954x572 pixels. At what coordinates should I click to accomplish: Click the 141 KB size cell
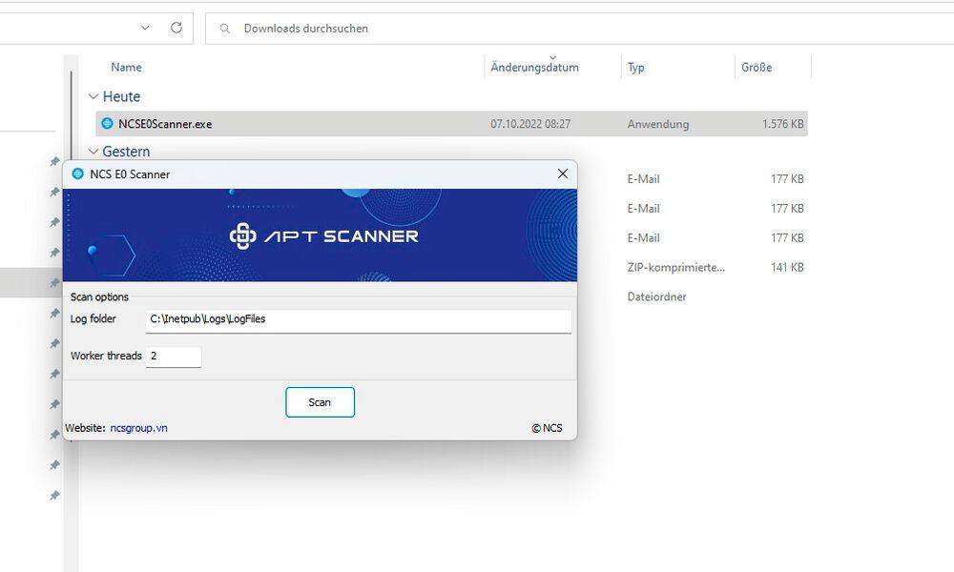[x=787, y=268]
